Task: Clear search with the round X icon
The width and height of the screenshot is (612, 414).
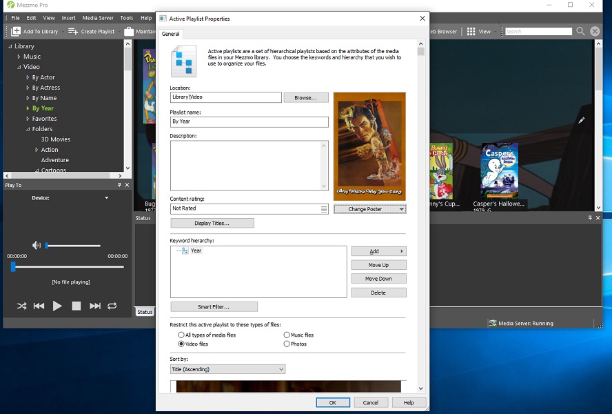Action: click(x=595, y=31)
